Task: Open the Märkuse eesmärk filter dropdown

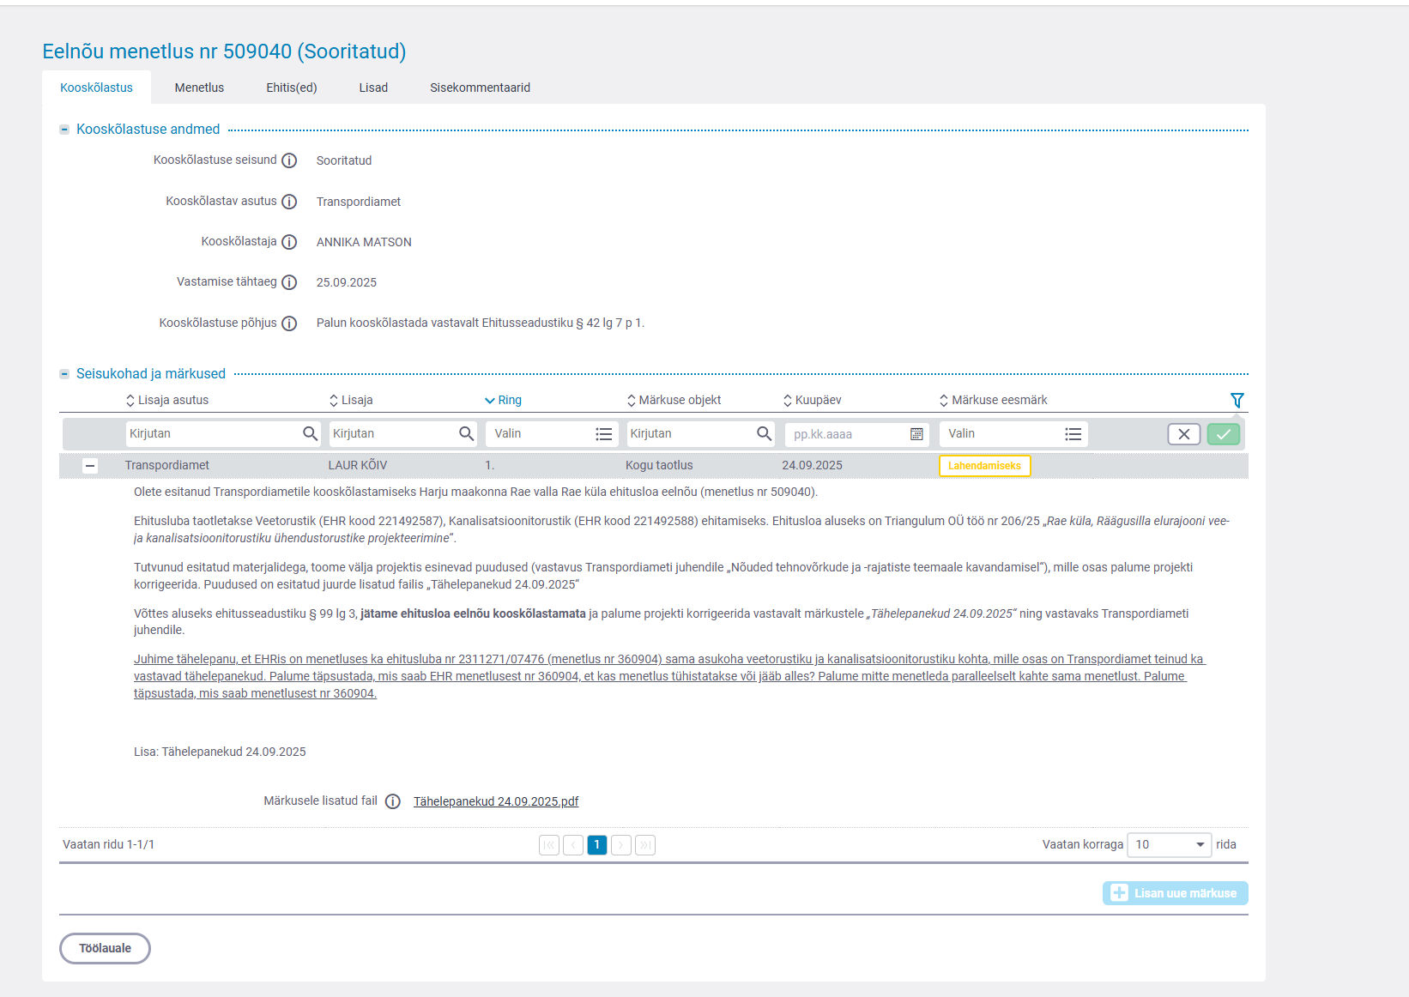Action: [1073, 434]
